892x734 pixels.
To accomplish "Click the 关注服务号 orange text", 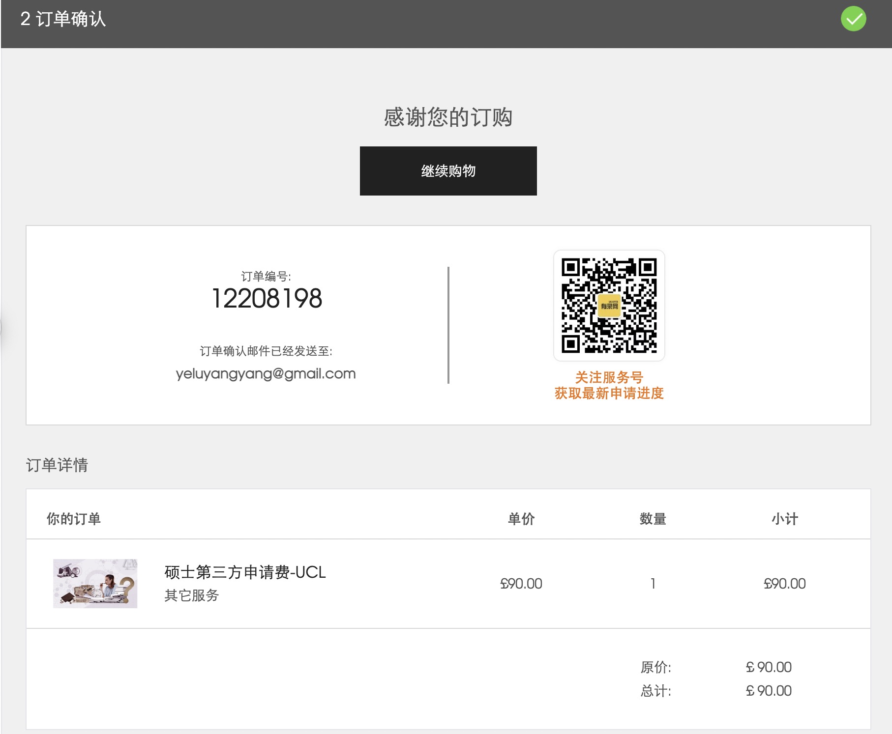I will tap(609, 377).
